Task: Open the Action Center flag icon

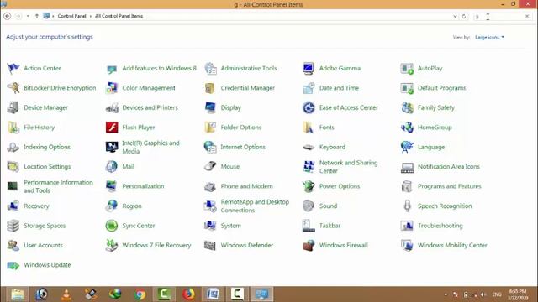Action: click(13, 68)
